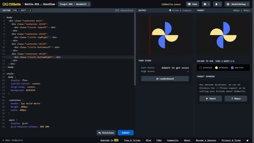The height and width of the screenshot is (143, 254).
Task: Click the editor vertical scrollbar
Action: [x=135, y=49]
